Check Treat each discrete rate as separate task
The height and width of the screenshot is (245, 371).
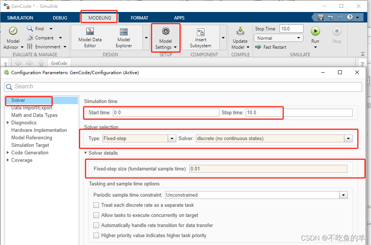(x=96, y=205)
